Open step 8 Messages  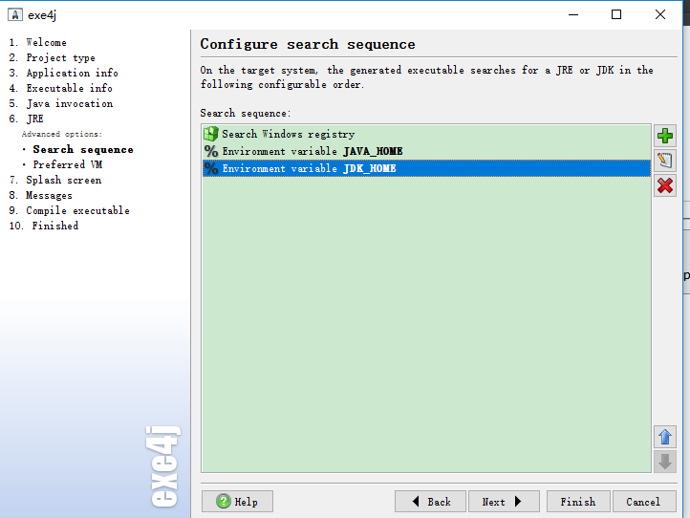(40, 195)
